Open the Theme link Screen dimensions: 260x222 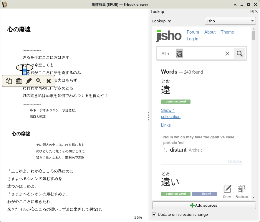[227, 32]
